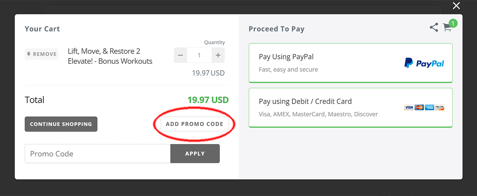Choose Pay using Debit / Credit Card
The width and height of the screenshot is (477, 196).
[x=350, y=108]
